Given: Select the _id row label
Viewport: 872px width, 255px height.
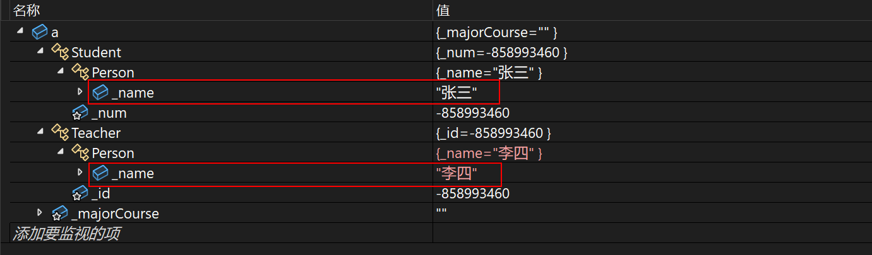Looking at the screenshot, I should pos(100,194).
